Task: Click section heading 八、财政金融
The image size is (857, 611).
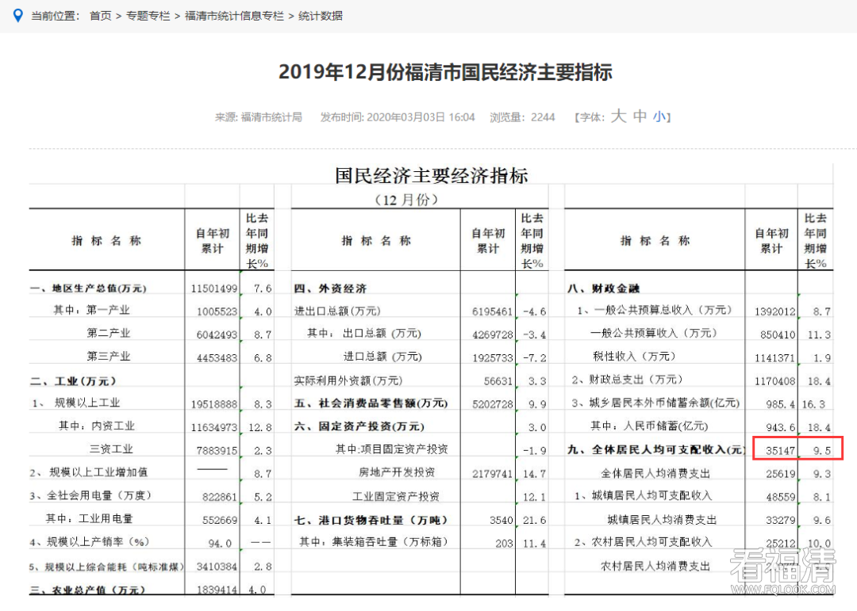Action: point(603,288)
